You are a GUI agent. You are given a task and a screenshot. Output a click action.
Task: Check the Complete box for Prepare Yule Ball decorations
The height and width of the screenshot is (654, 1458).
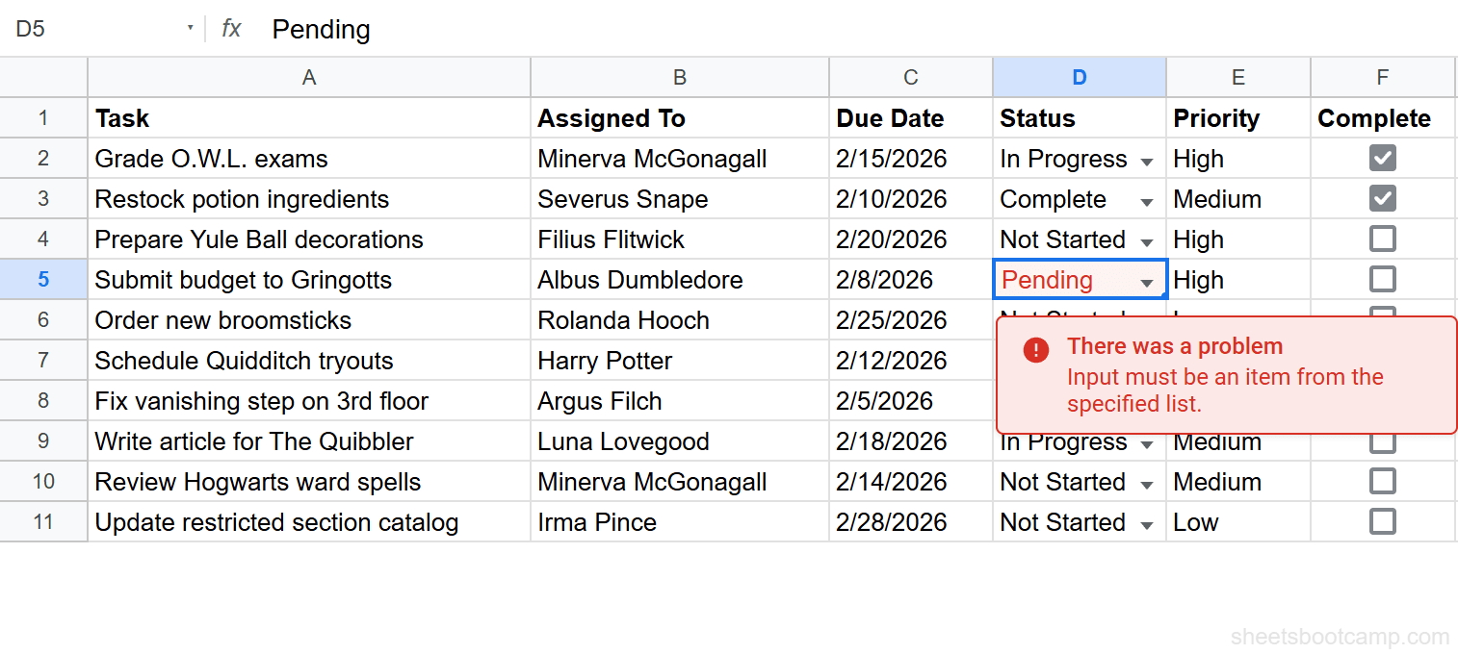click(x=1382, y=239)
